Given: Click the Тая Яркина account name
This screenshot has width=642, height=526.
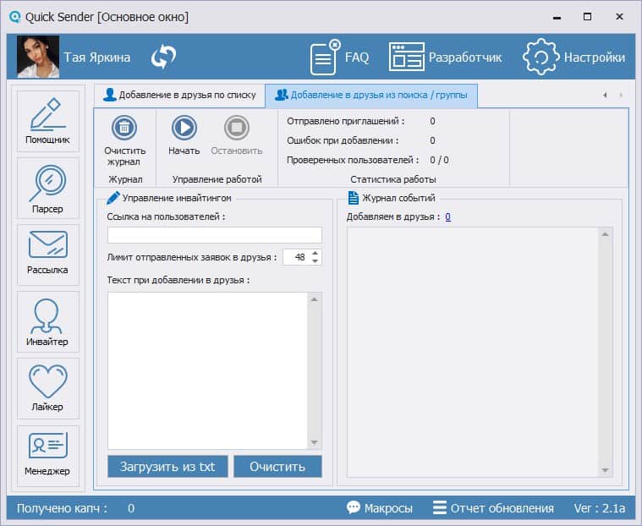Looking at the screenshot, I should 97,58.
